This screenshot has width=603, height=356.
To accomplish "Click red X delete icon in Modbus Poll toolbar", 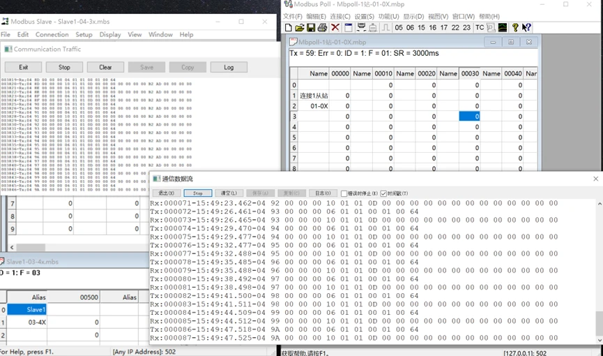I will pos(335,27).
